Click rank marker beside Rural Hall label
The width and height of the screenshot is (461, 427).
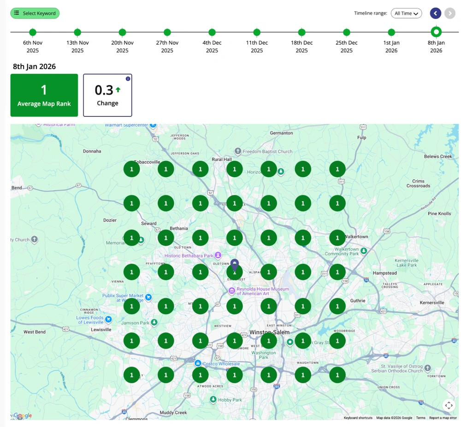[x=235, y=169]
